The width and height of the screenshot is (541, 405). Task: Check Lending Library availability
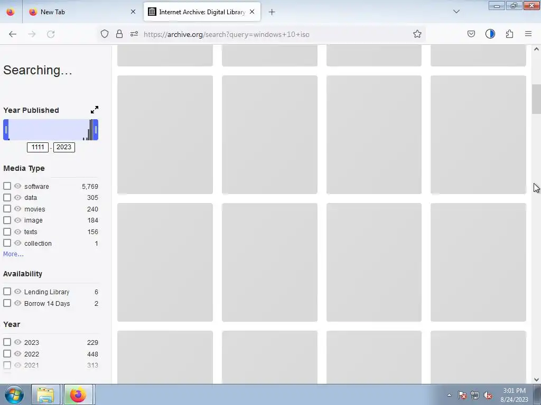pos(7,291)
